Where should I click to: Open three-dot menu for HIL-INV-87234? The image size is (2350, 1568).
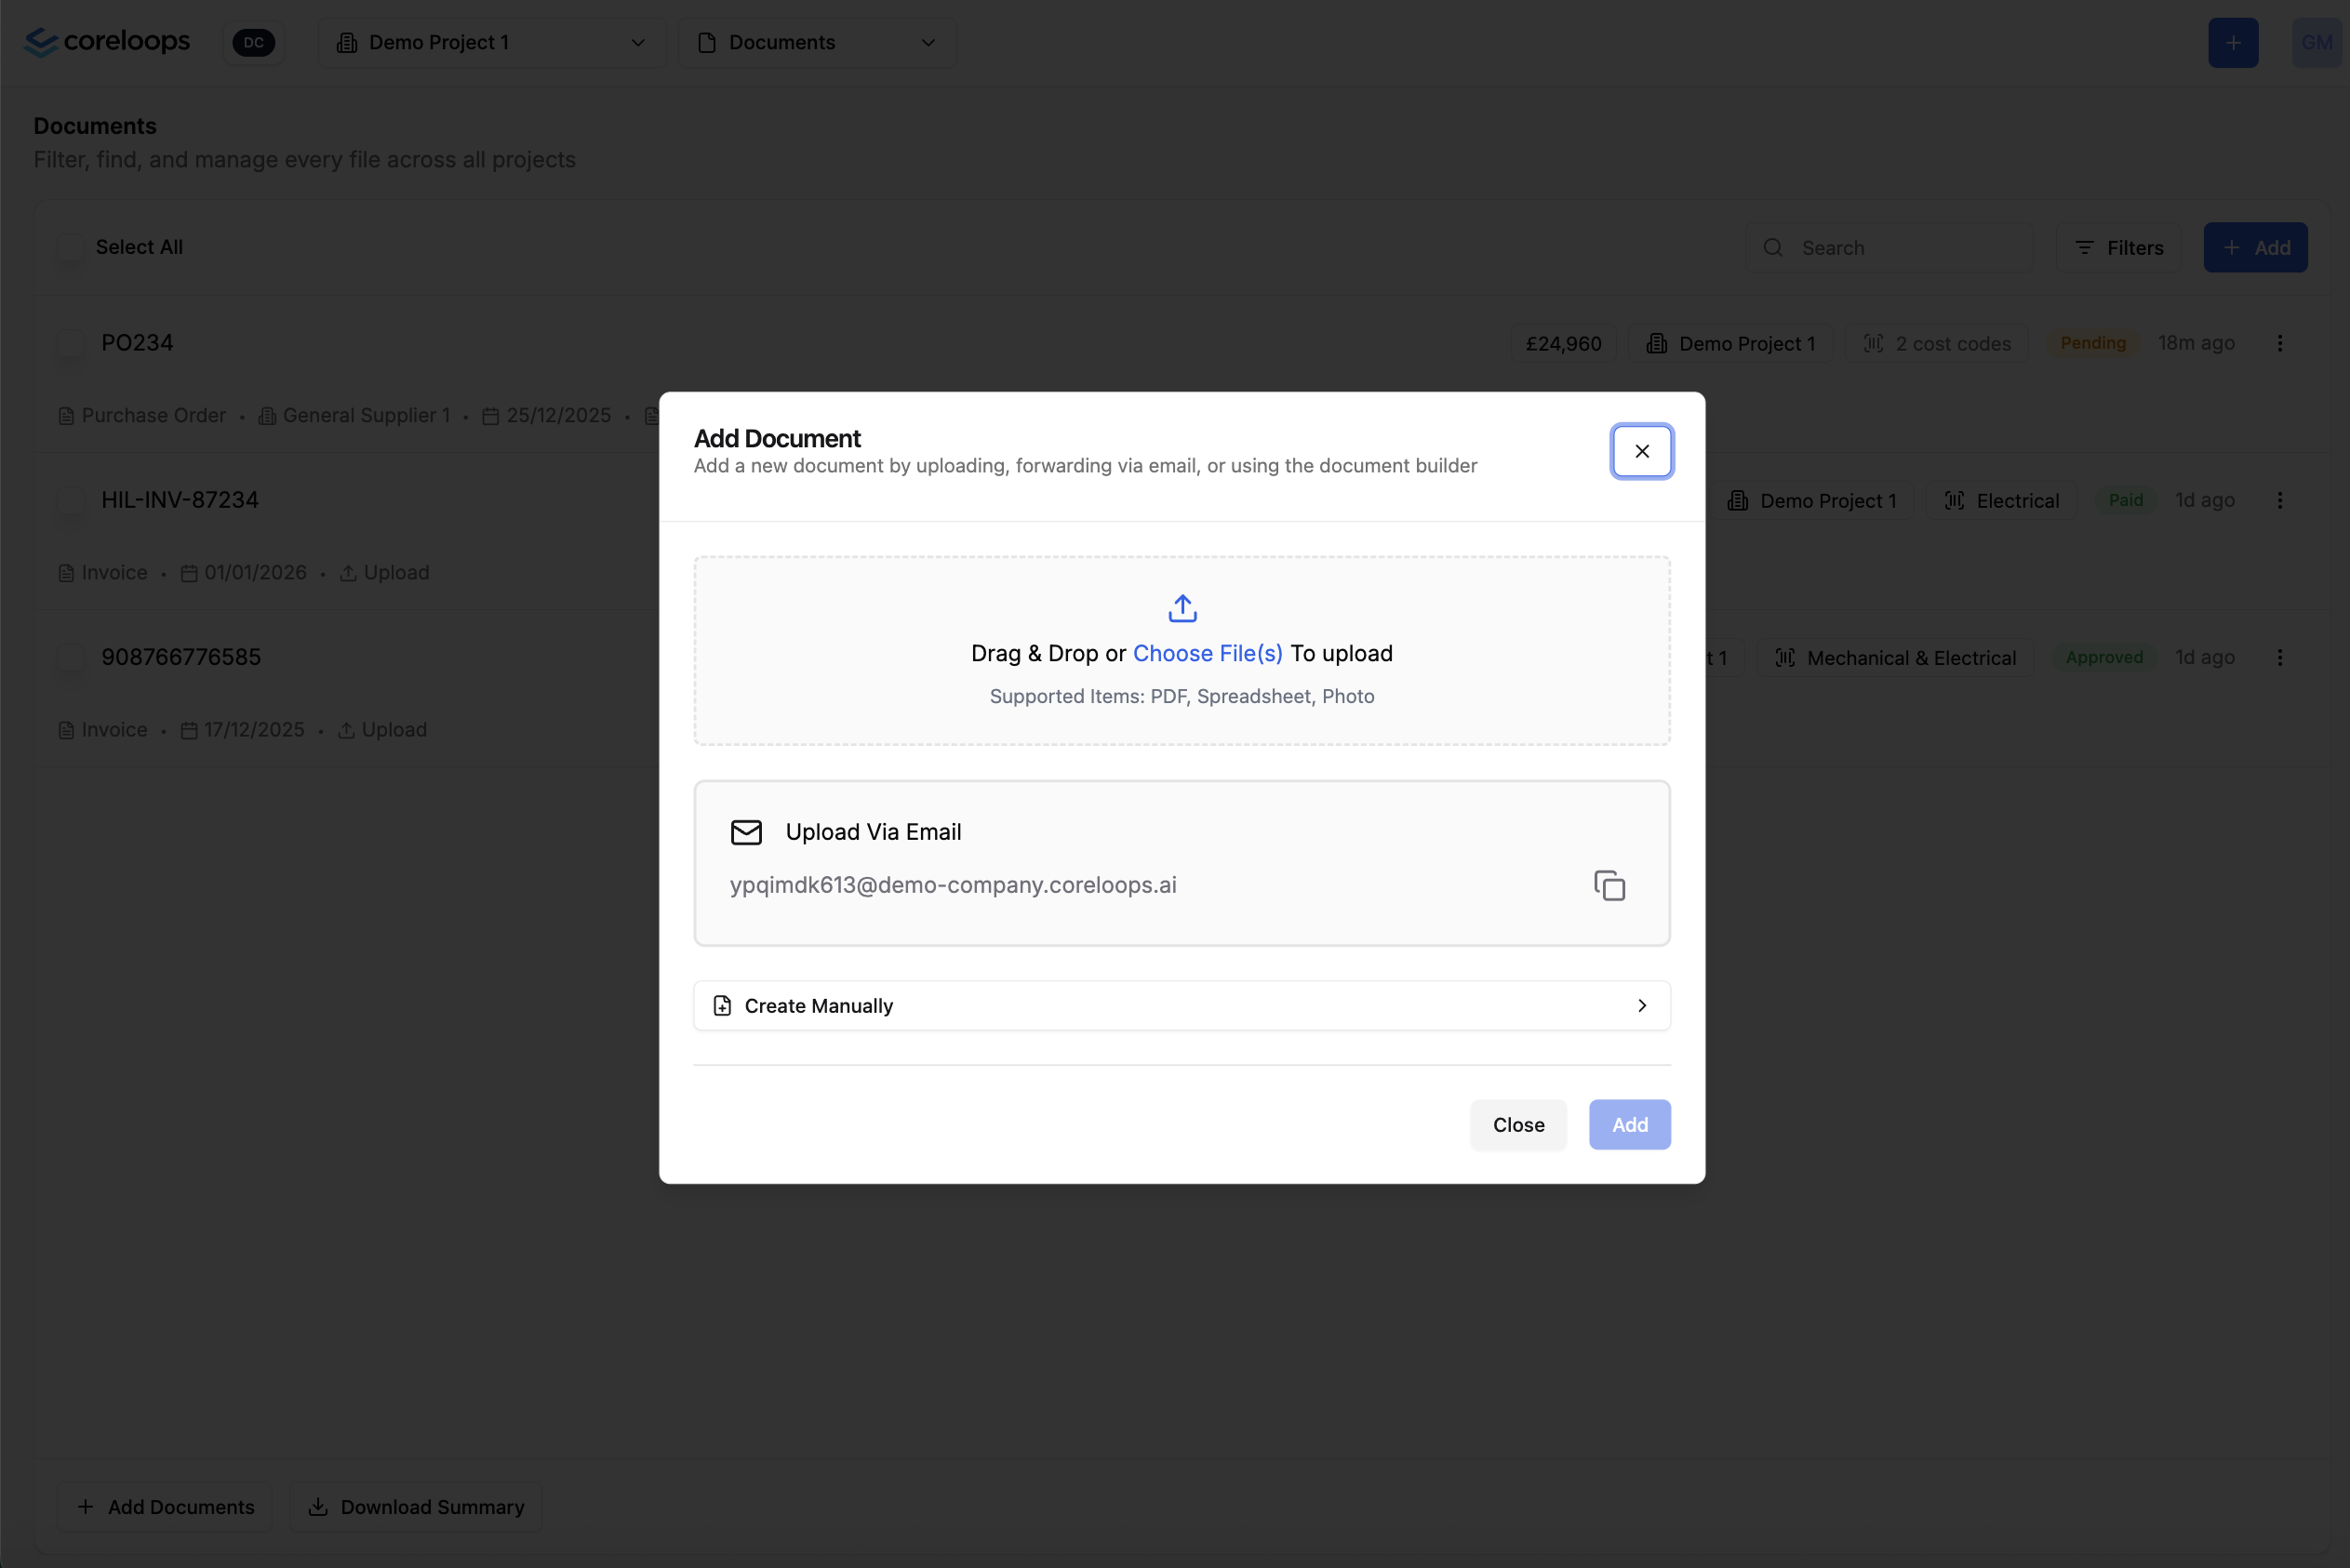click(2279, 500)
